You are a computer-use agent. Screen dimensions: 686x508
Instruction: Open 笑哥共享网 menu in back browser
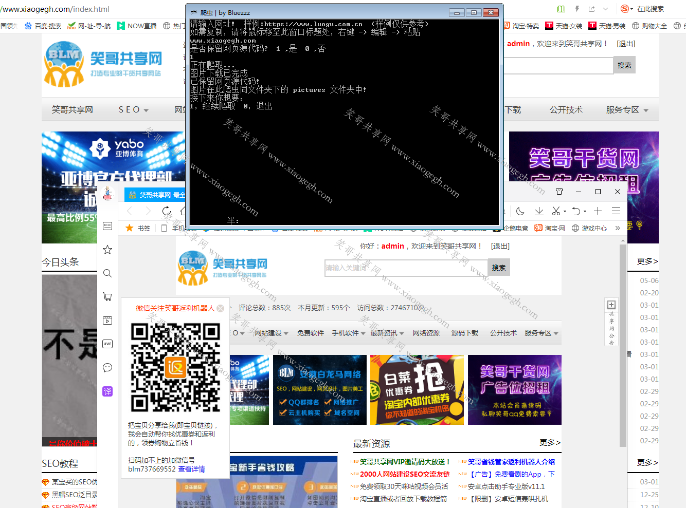(x=72, y=110)
